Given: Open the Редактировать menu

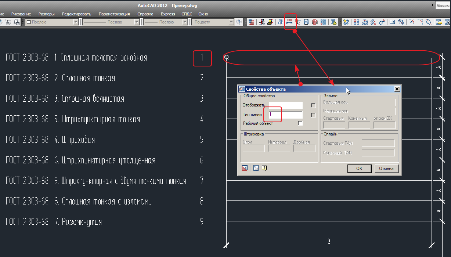Looking at the screenshot, I should [76, 14].
